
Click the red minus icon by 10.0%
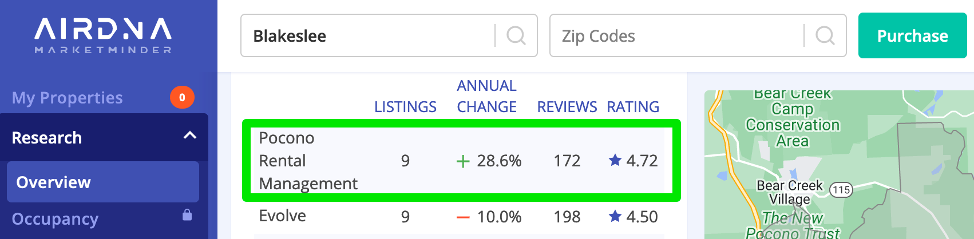point(463,217)
